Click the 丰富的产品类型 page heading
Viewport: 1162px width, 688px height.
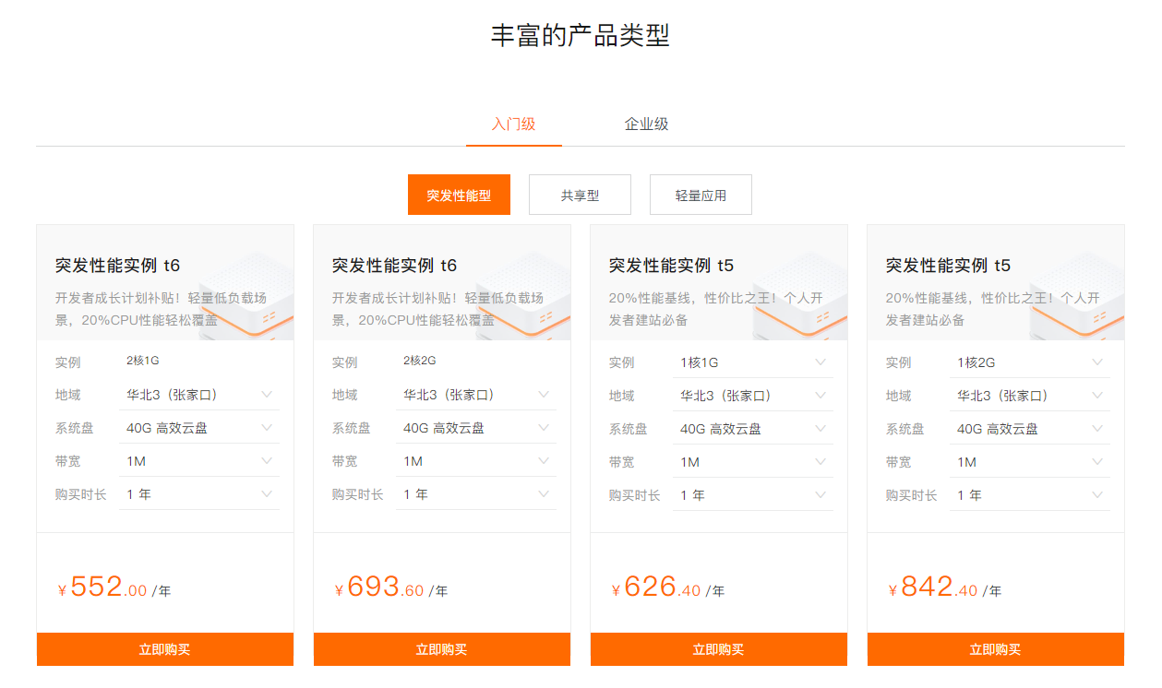[x=581, y=36]
